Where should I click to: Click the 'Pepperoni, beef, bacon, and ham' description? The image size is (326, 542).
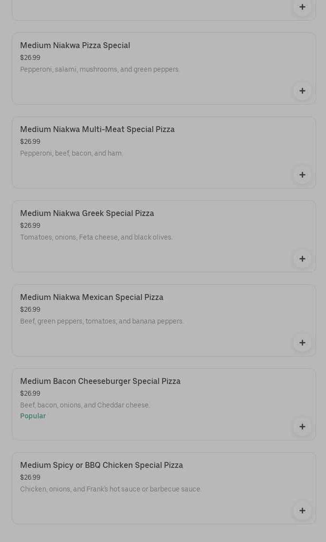pos(72,154)
